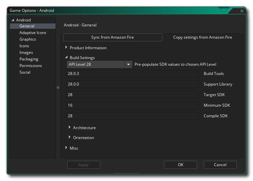Expand the Misc section
Screen dimensions: 253x181
point(66,148)
